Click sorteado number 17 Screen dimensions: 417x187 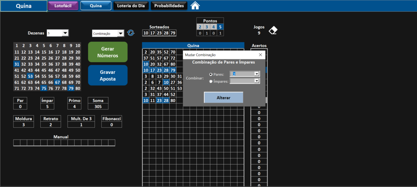(152, 33)
